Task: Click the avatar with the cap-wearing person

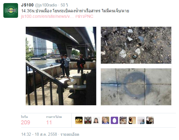Action: (123, 120)
